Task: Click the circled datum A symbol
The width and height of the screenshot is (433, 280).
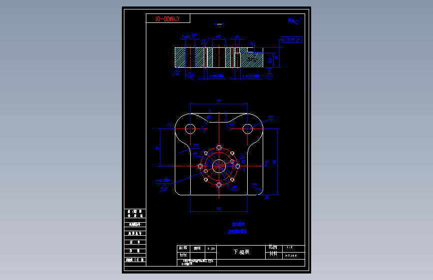Action: 269,76
